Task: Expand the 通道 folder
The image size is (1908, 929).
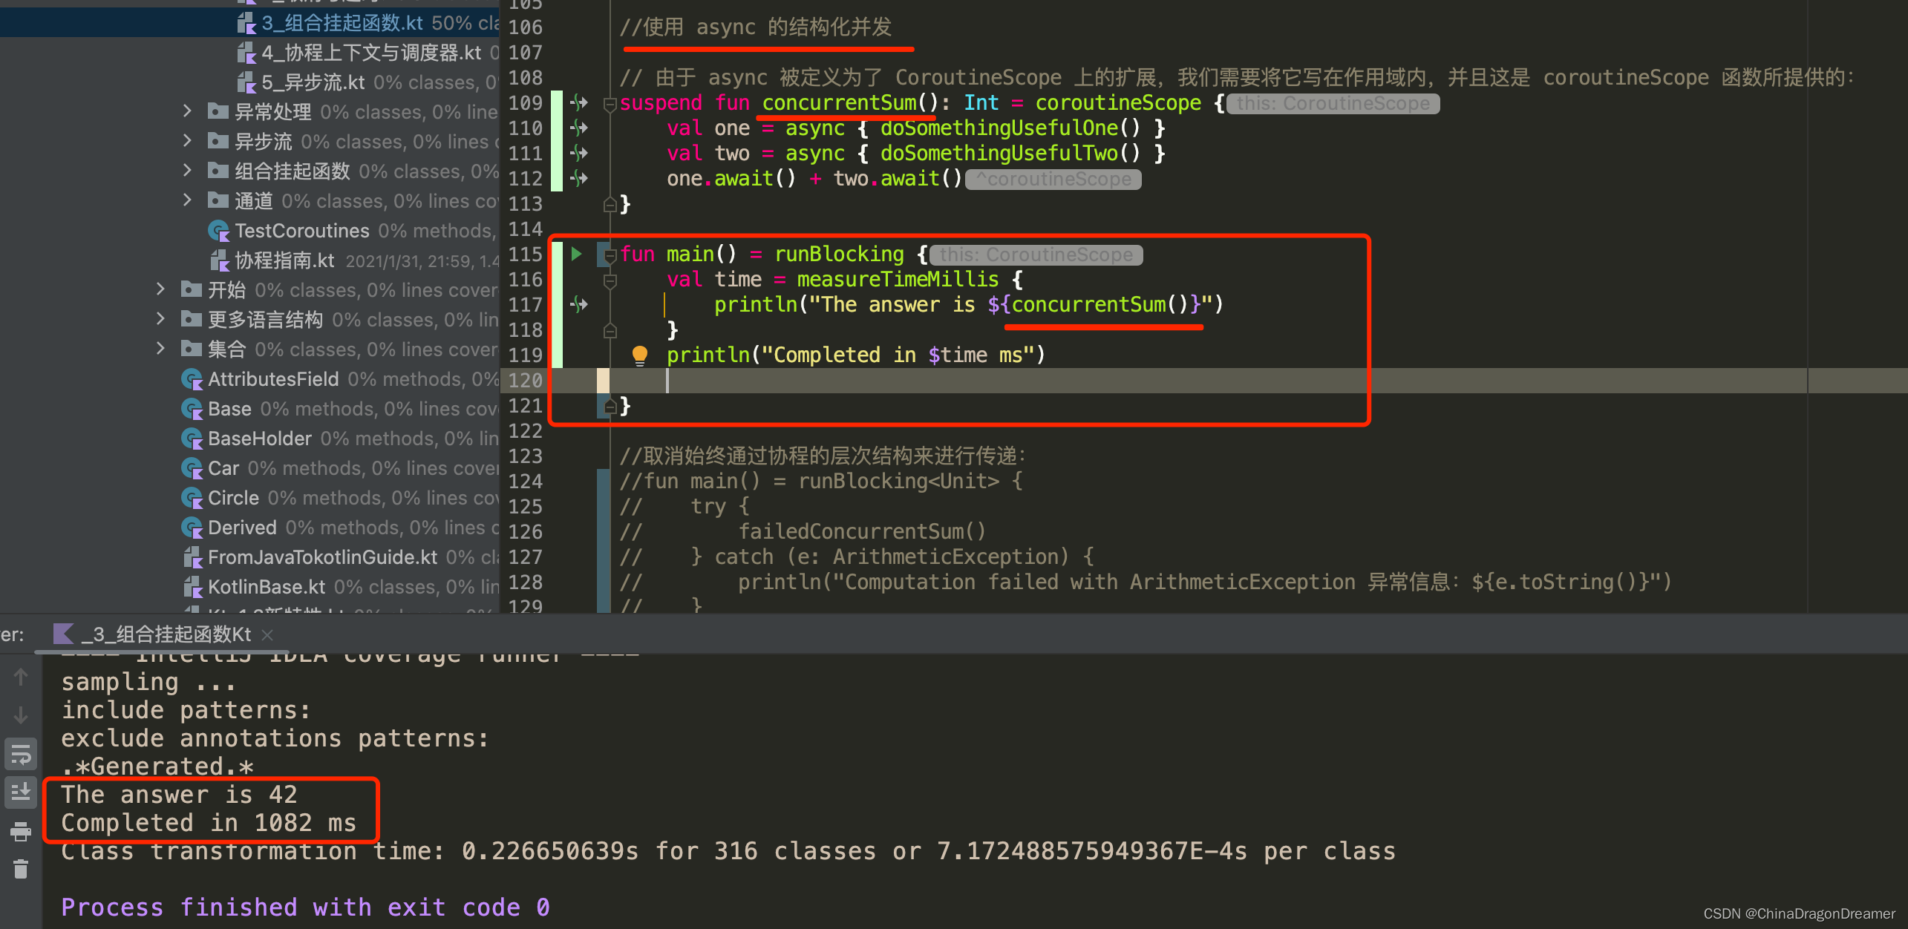Action: pos(187,201)
